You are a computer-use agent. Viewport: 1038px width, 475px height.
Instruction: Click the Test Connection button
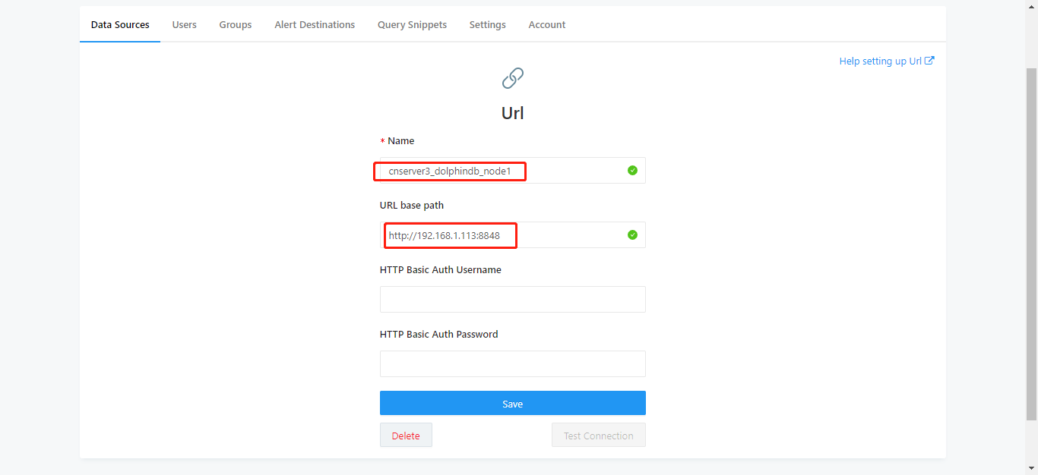[598, 436]
